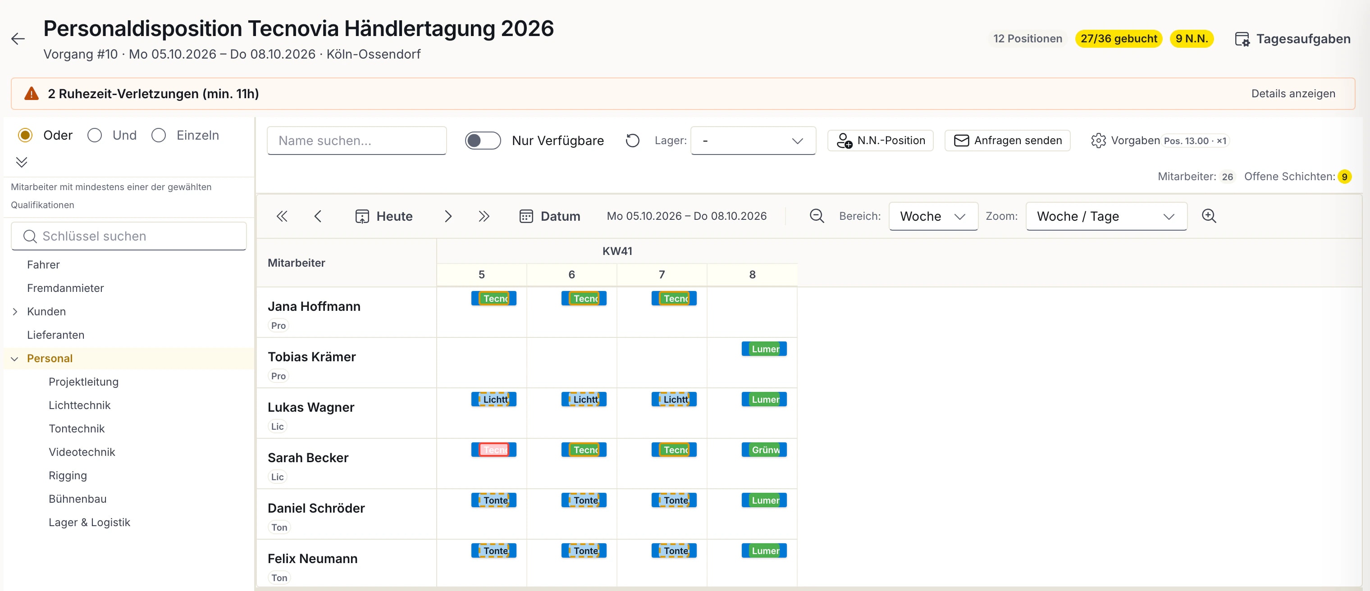The image size is (1370, 591).
Task: Select Tontechnik qualification
Action: pos(77,429)
